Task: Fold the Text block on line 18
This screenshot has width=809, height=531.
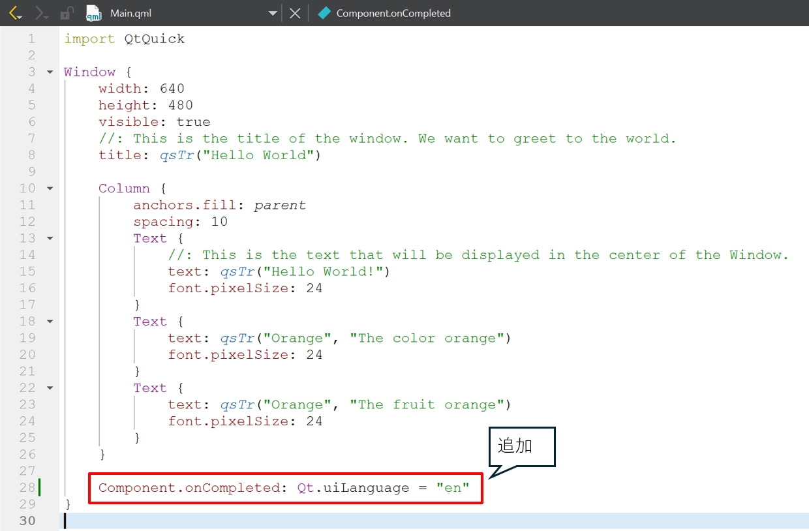Action: 50,322
